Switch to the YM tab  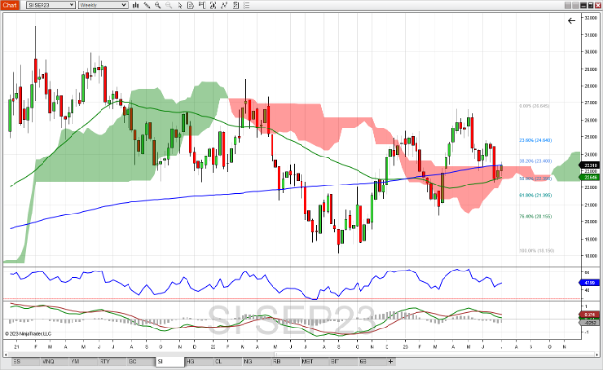83,361
